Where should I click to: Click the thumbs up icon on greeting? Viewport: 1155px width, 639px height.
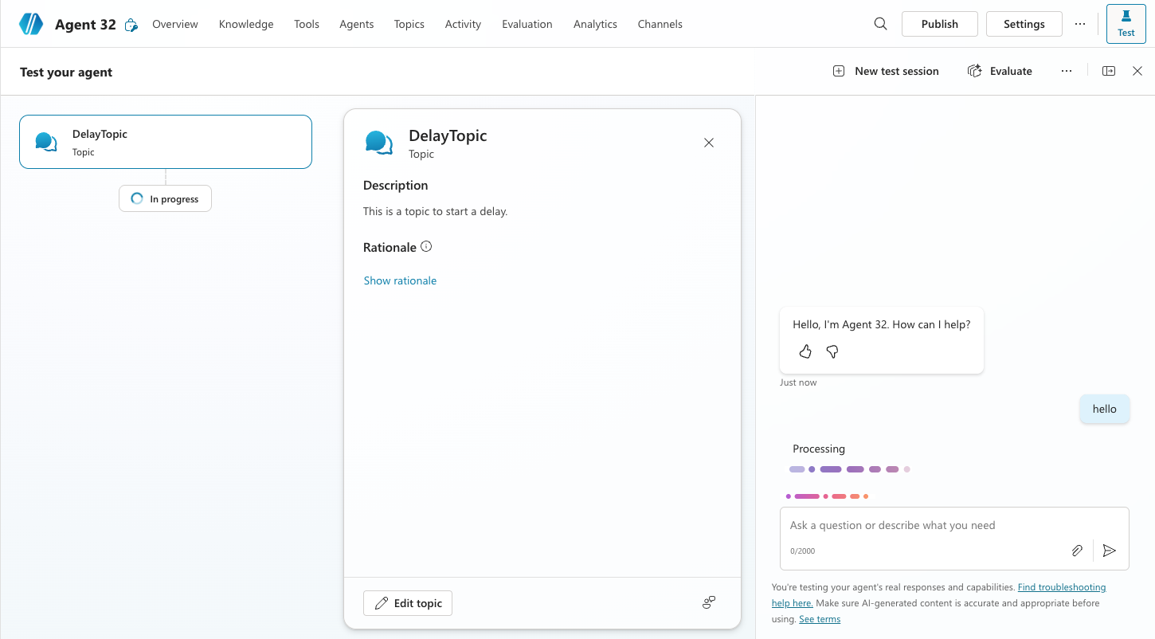pyautogui.click(x=805, y=351)
